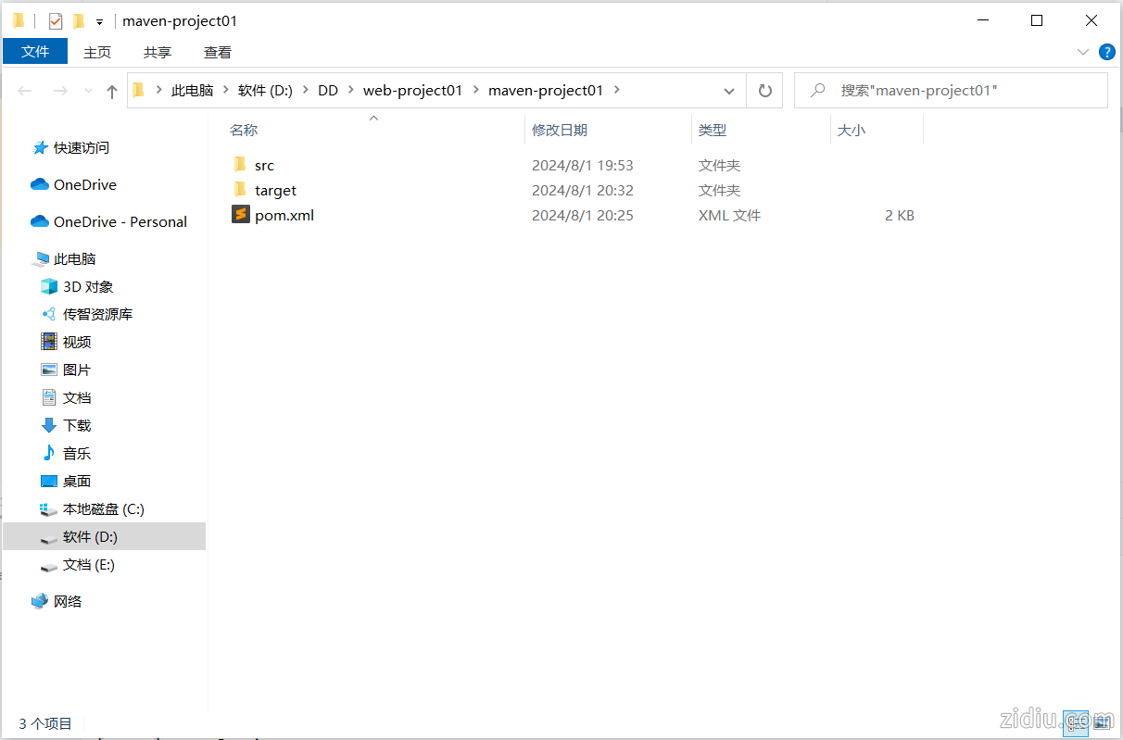Open the 文件 menu
Viewport: 1123px width, 740px height.
35,52
